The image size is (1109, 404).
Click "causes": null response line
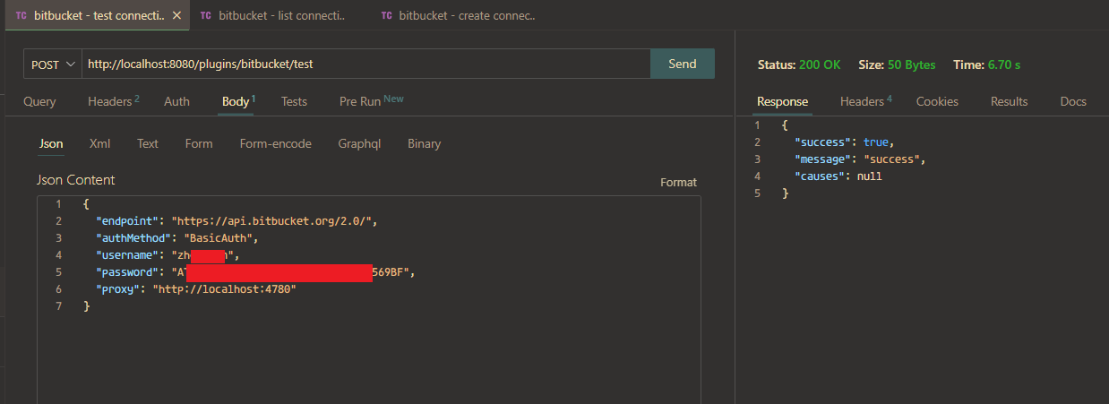838,176
